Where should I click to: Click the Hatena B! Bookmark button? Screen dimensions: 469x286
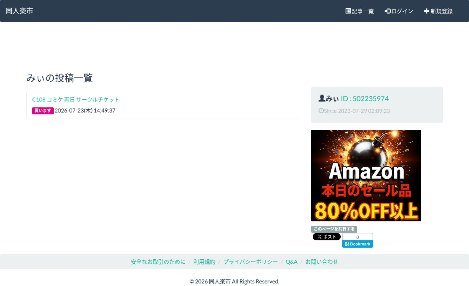click(x=358, y=244)
